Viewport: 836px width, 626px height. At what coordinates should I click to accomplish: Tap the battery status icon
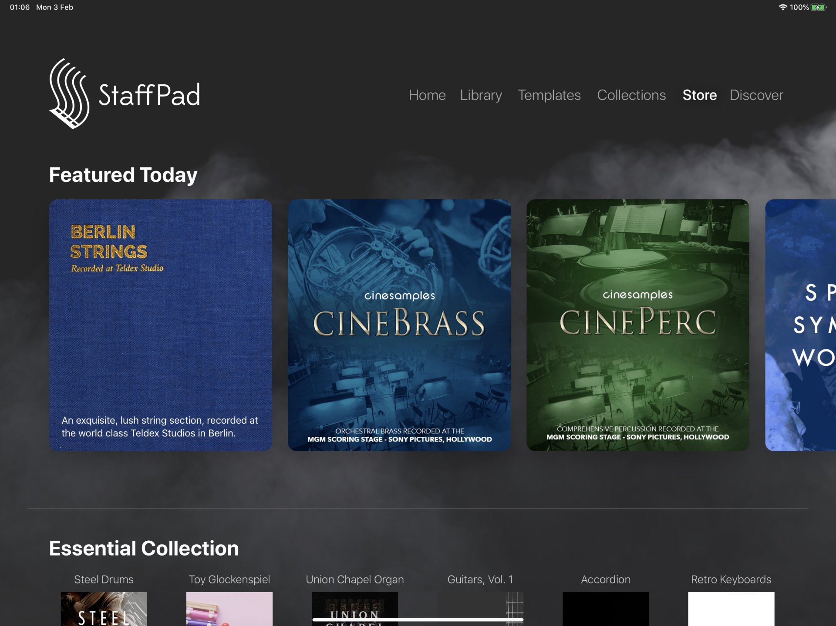[818, 7]
